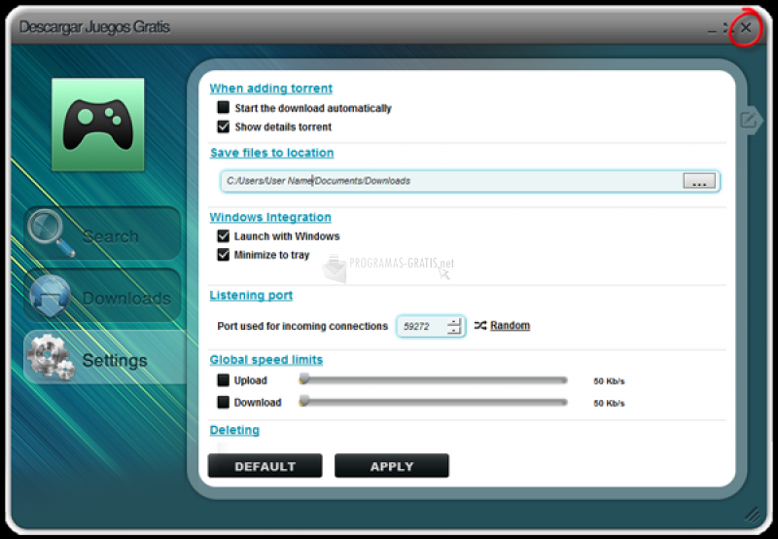Image resolution: width=778 pixels, height=539 pixels.
Task: Click the DEFAULT button
Action: pos(265,466)
